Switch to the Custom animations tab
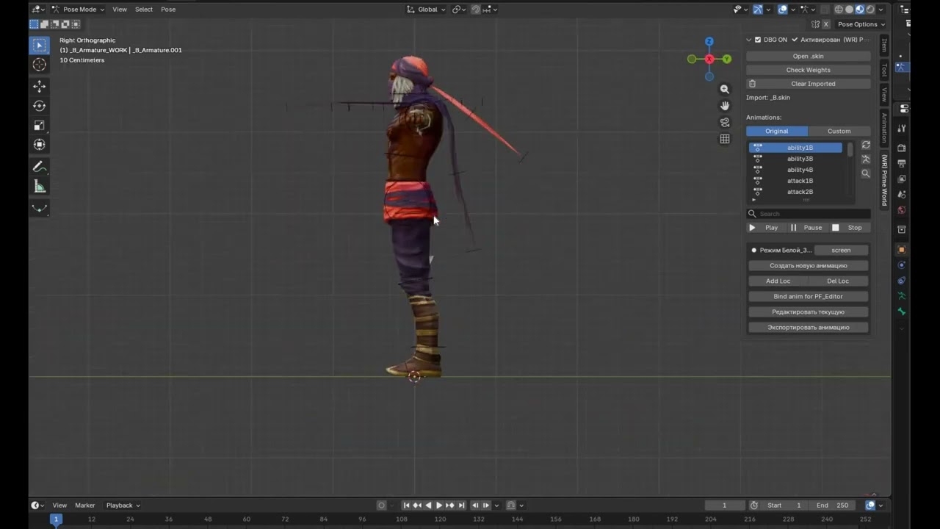Screen dimensions: 940x529 pos(839,132)
